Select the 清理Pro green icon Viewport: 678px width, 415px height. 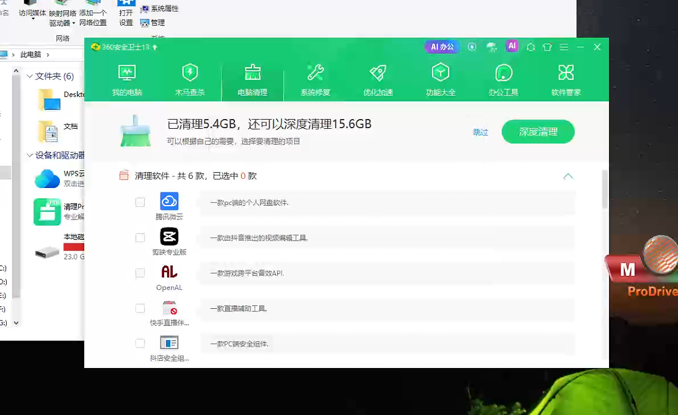47,212
